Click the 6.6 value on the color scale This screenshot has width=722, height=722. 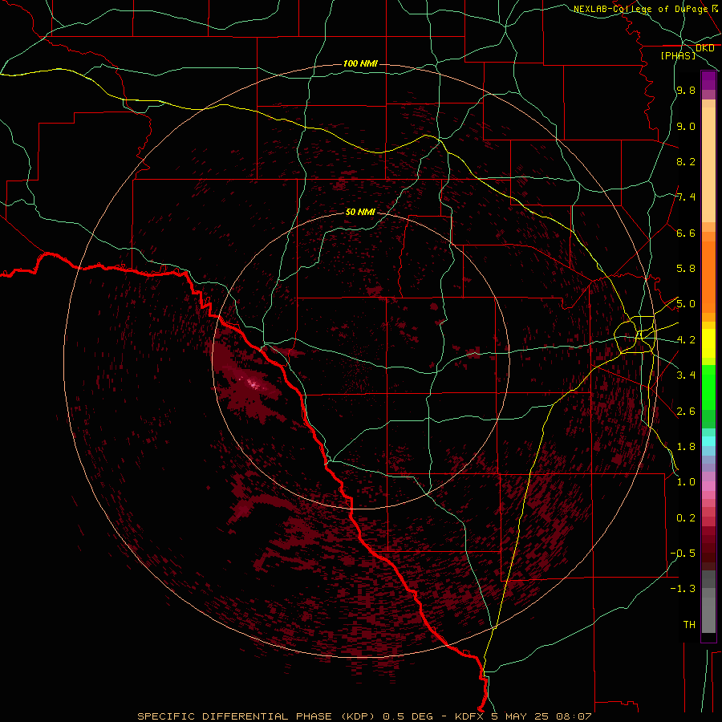686,233
